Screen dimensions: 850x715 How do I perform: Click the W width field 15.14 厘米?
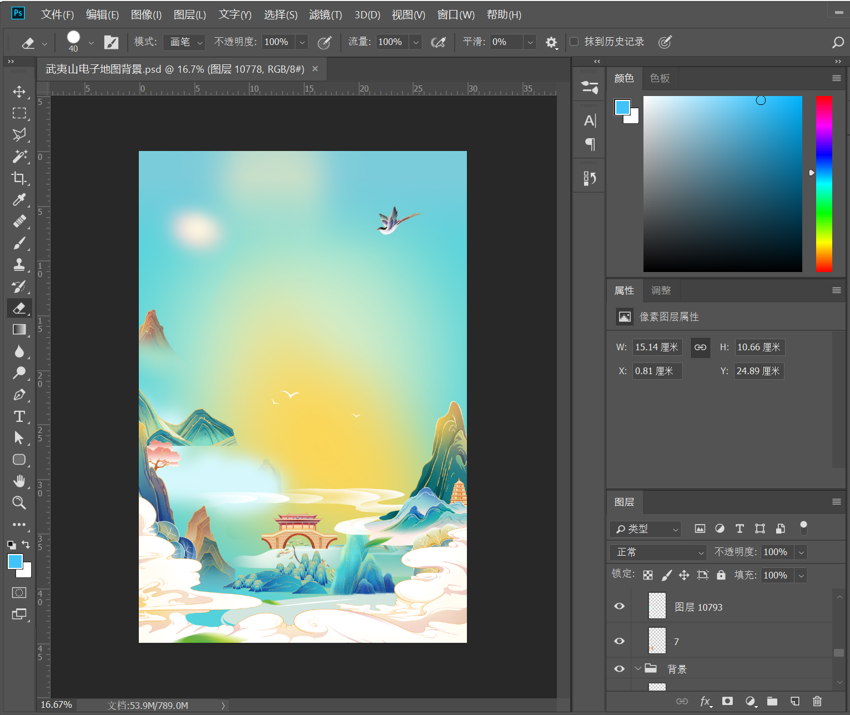[x=657, y=348]
